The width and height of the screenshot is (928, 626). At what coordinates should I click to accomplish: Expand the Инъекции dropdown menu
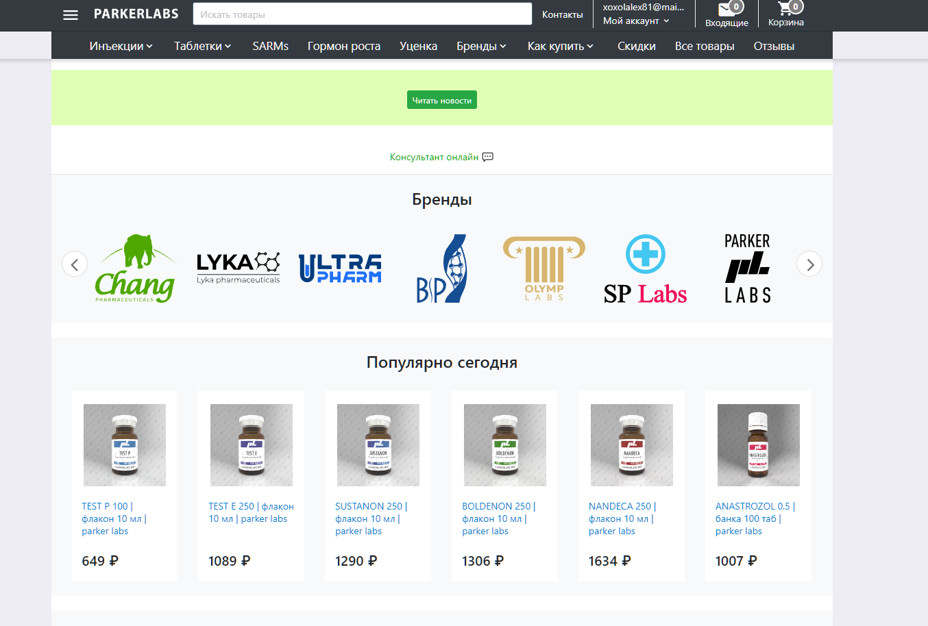[x=121, y=46]
